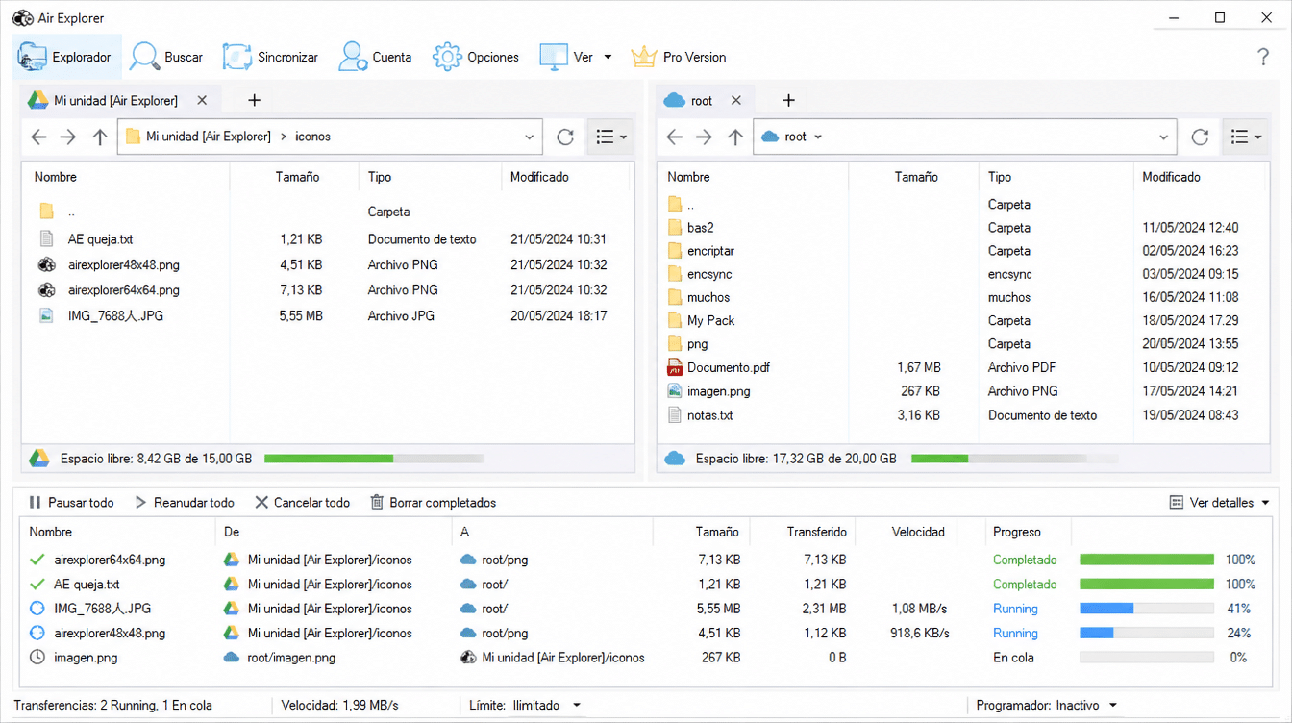
Task: Select queued imagen.png transfer row
Action: tap(644, 658)
